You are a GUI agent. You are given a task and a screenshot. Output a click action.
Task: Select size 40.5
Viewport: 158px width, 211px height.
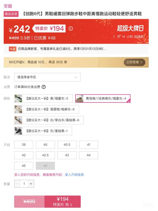click(67, 145)
